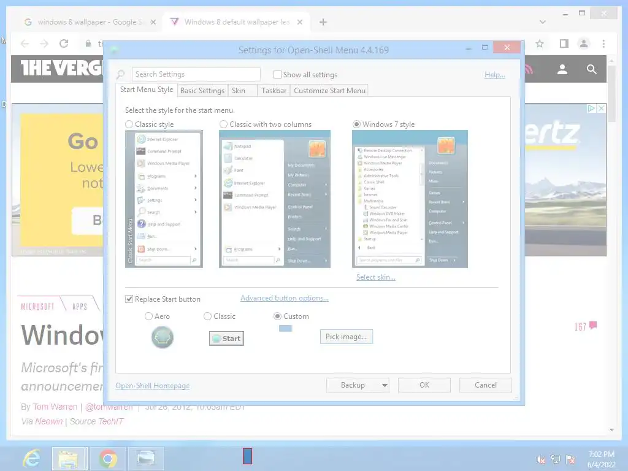The height and width of the screenshot is (471, 628).
Task: Close the Windows 8 default wallpaper tab
Action: point(299,22)
